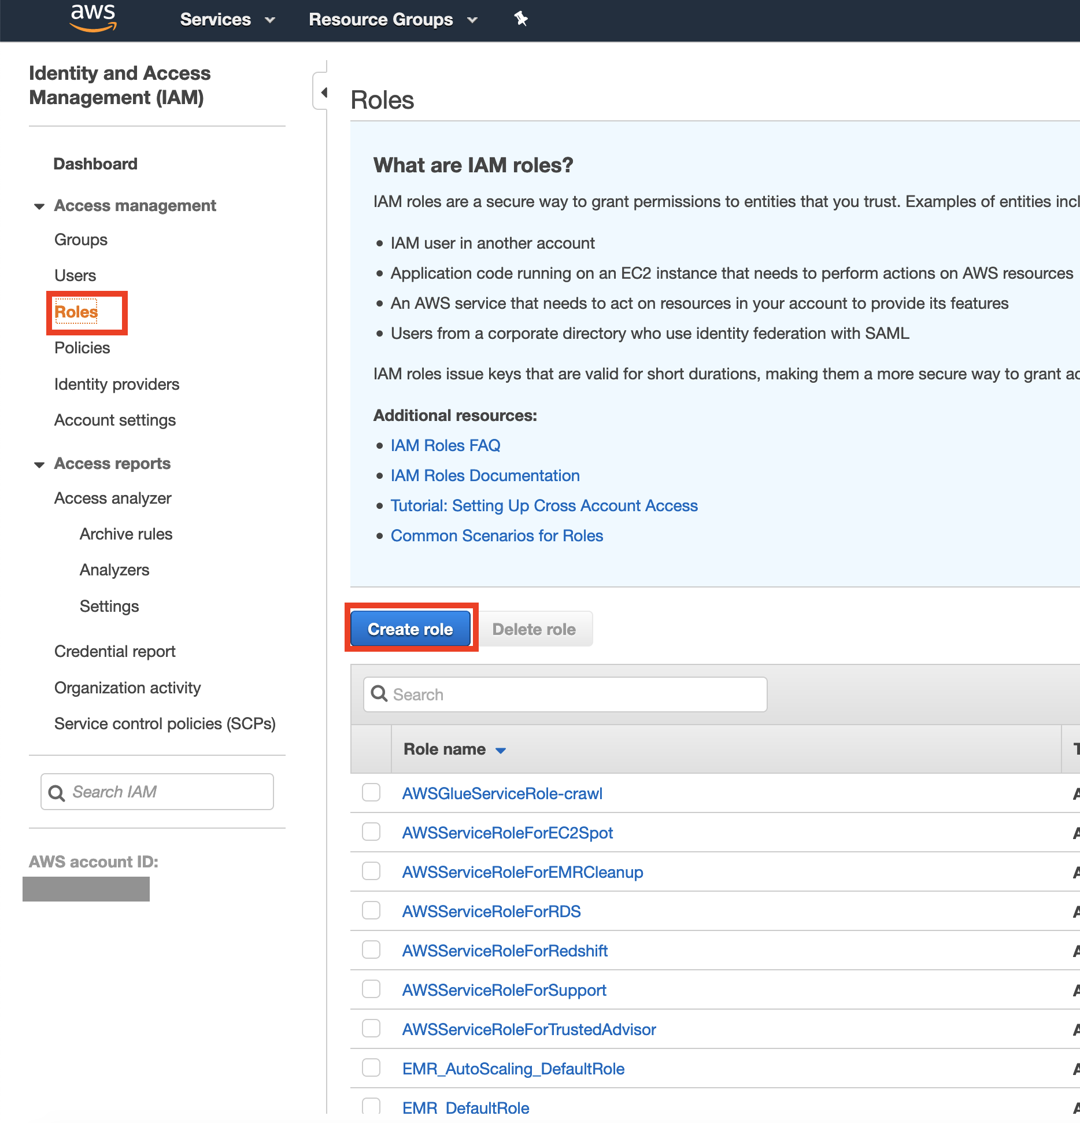The image size is (1080, 1123).
Task: Collapse the Access reports section
Action: pos(39,464)
